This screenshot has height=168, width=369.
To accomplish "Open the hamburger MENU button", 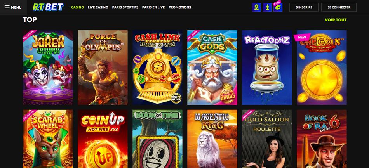I will coord(13,7).
